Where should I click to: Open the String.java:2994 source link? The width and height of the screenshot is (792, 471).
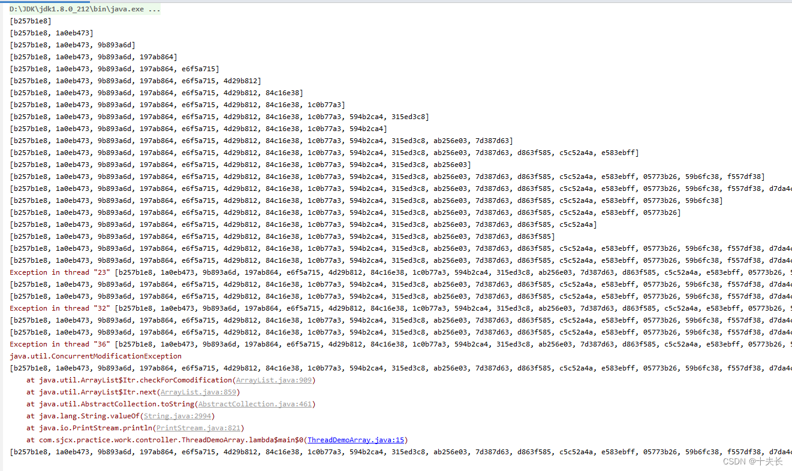[x=177, y=416]
